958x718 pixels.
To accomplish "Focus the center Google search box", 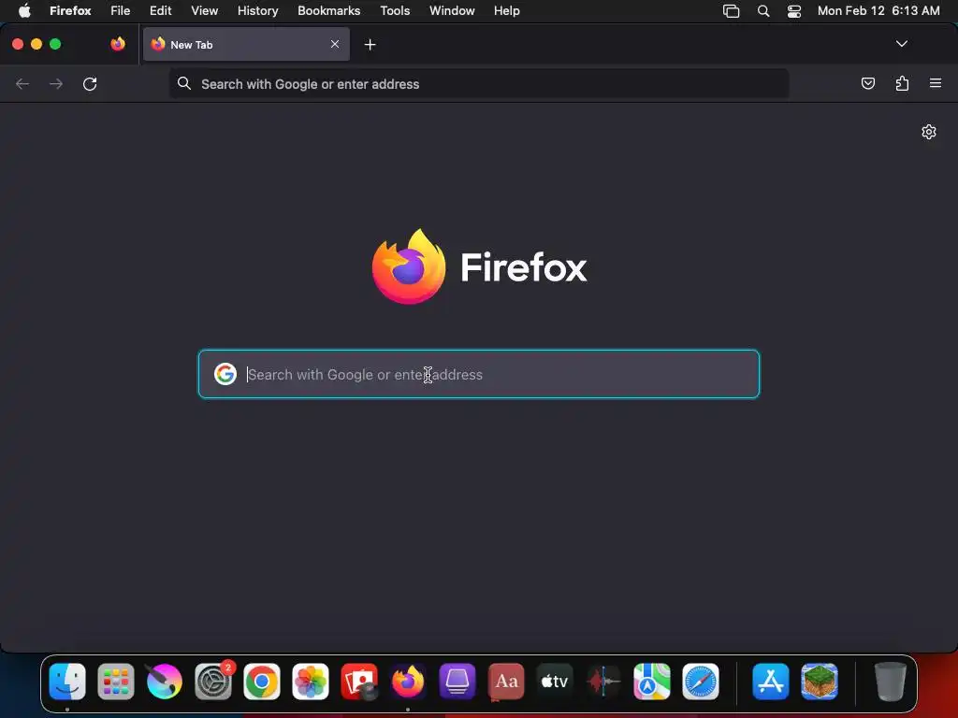I will click(x=479, y=374).
